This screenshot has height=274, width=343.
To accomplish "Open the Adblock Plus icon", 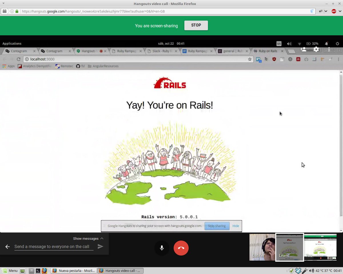I will (x=334, y=11).
